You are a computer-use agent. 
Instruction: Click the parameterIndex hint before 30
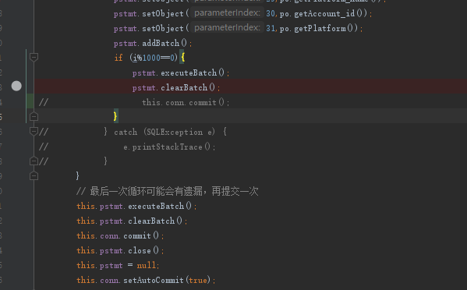click(227, 12)
